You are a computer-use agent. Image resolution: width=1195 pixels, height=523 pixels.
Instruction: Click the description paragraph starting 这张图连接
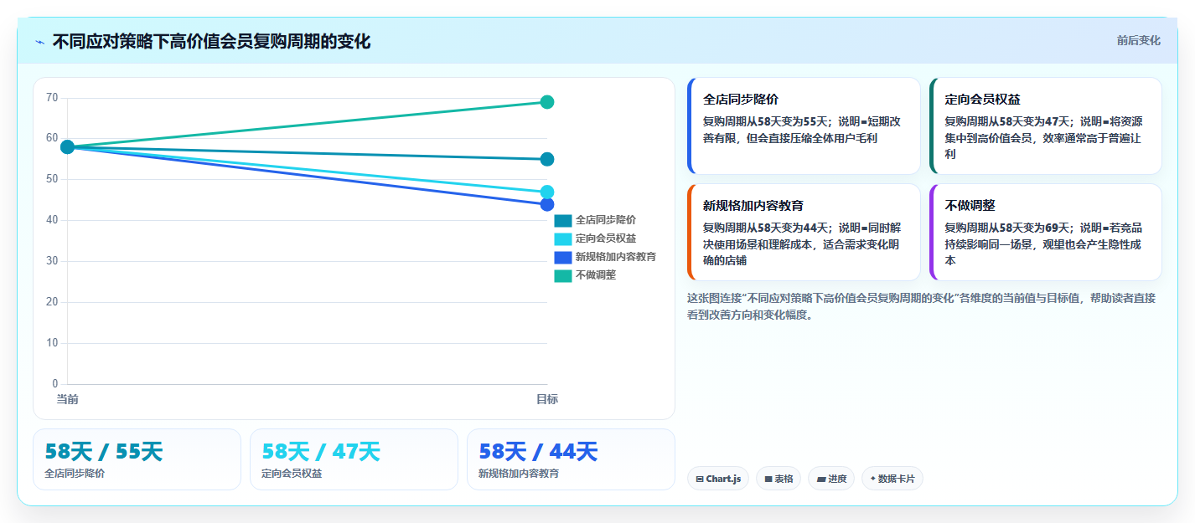point(921,306)
